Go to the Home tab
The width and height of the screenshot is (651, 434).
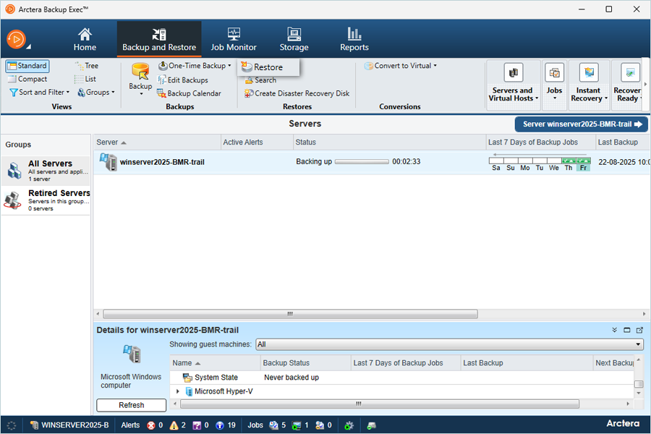tap(85, 40)
